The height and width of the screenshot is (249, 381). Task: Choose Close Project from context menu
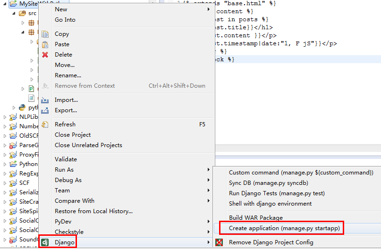click(73, 135)
